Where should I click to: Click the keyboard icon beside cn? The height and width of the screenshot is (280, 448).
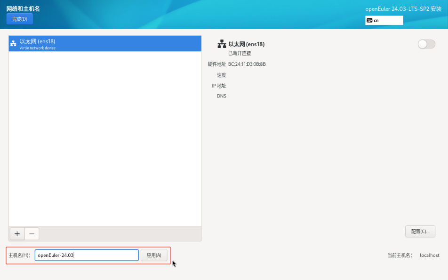click(x=369, y=20)
